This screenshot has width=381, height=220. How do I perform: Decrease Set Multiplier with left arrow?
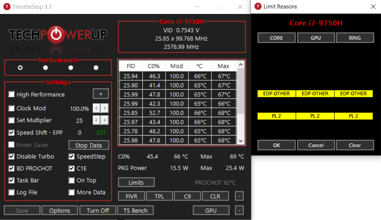pyautogui.click(x=97, y=120)
